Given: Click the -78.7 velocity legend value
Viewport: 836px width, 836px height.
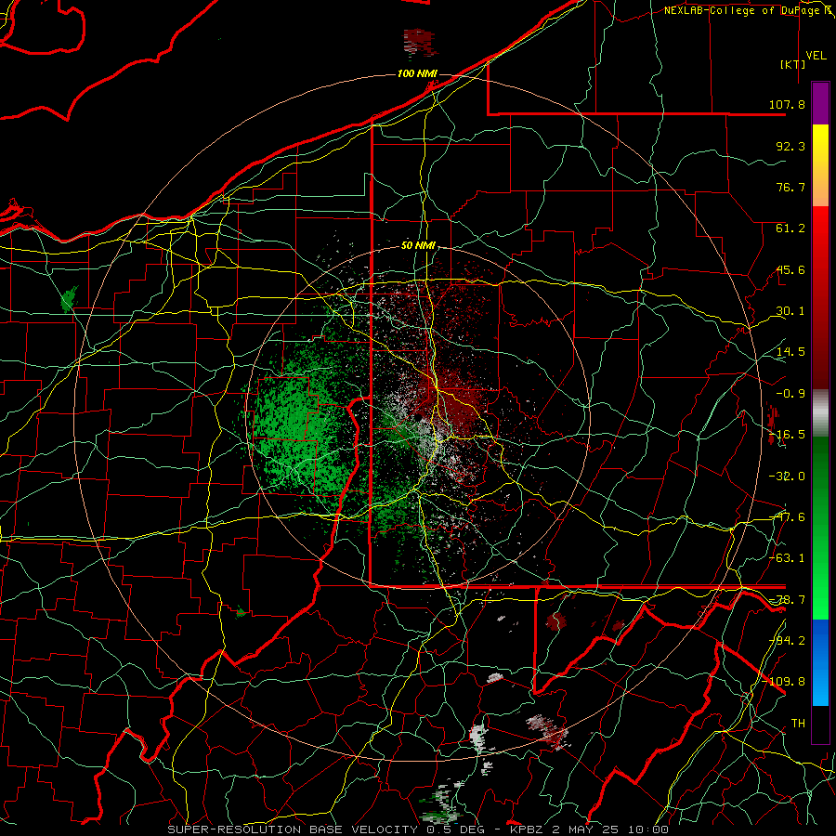Looking at the screenshot, I should pyautogui.click(x=787, y=600).
